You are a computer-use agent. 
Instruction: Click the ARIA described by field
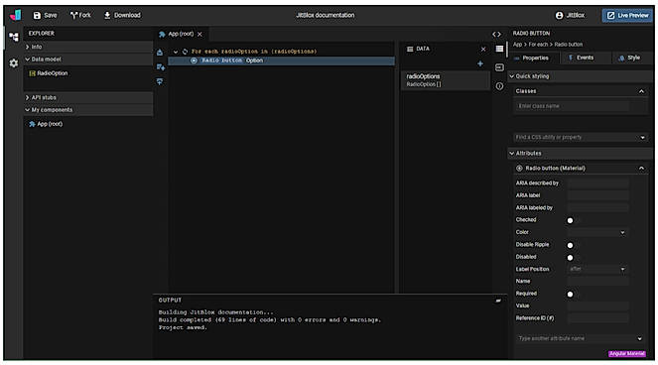point(598,182)
